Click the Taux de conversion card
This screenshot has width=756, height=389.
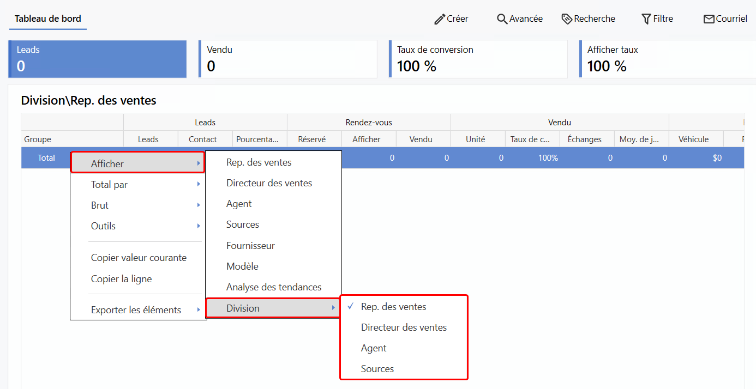(x=478, y=59)
